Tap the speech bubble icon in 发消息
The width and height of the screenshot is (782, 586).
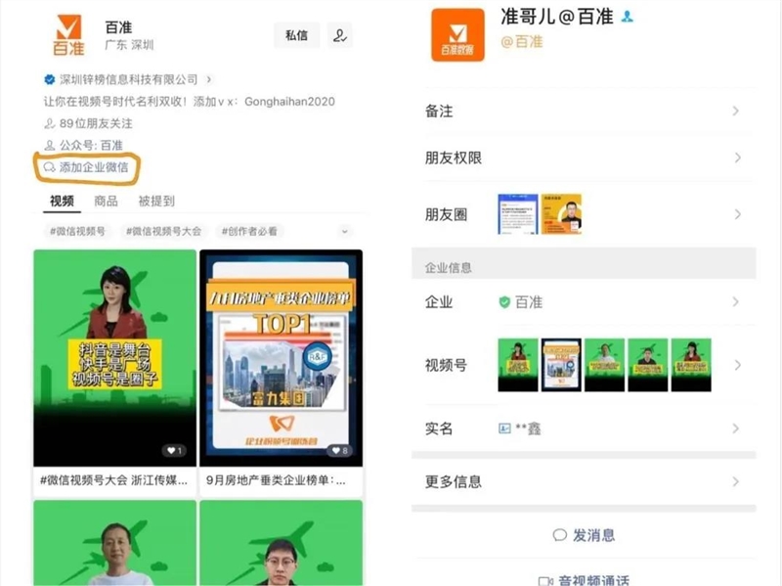click(x=560, y=534)
